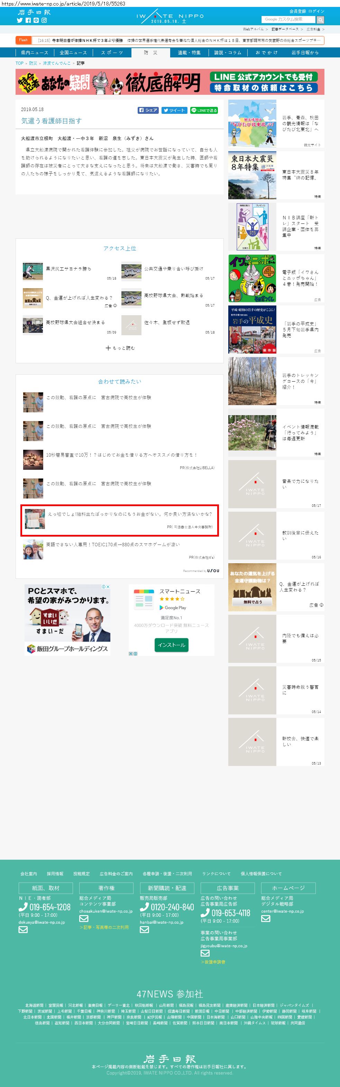This screenshot has height=1087, width=340.
Task: Click 岩手の平成史 sidebar thumbnail
Action: tap(252, 330)
